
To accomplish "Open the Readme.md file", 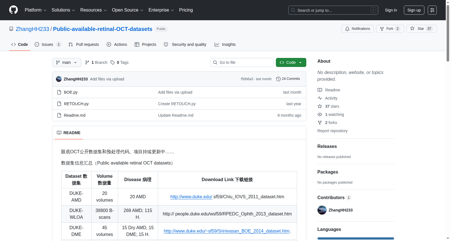I will tap(75, 115).
